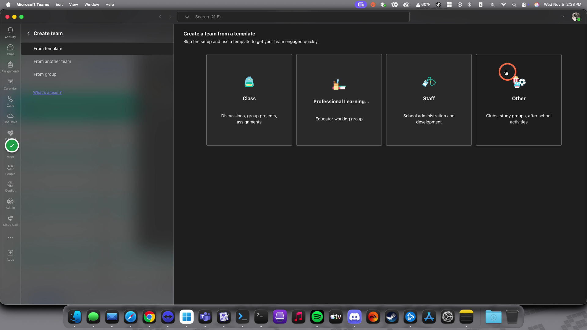Click the Teams search field
587x330 pixels.
click(x=293, y=17)
